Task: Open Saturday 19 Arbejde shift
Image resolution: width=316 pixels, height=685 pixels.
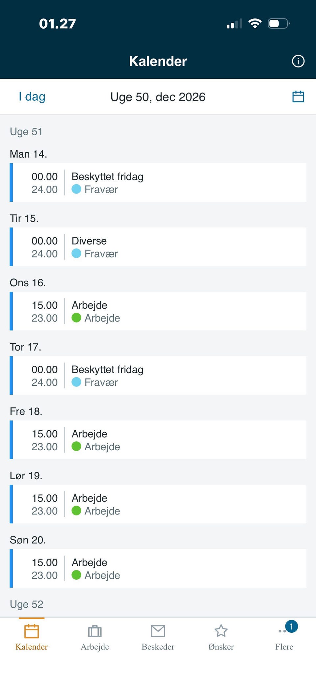Action: tap(158, 504)
